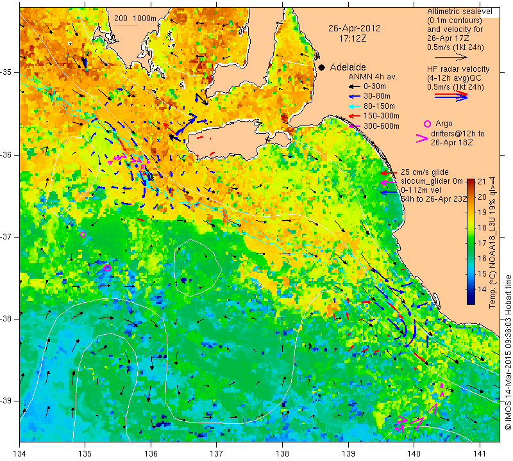Click the magenta drifters chevron legend symbol
The height and width of the screenshot is (461, 513).
(x=421, y=138)
